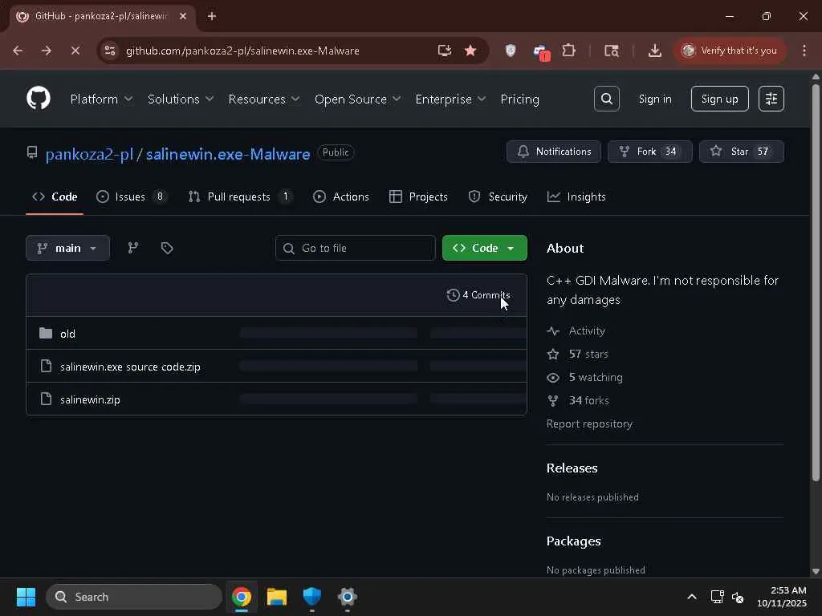
Task: Expand the Platform menu
Action: tap(101, 99)
